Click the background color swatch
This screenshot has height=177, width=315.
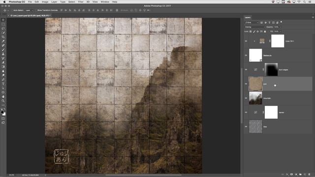(x=4, y=114)
